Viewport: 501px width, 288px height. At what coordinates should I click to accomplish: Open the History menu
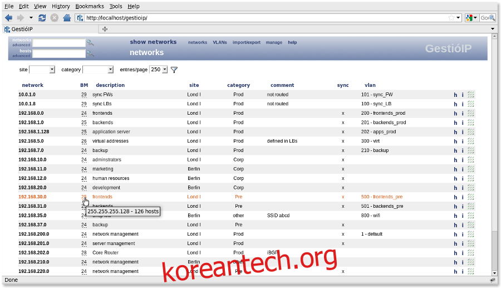click(61, 6)
